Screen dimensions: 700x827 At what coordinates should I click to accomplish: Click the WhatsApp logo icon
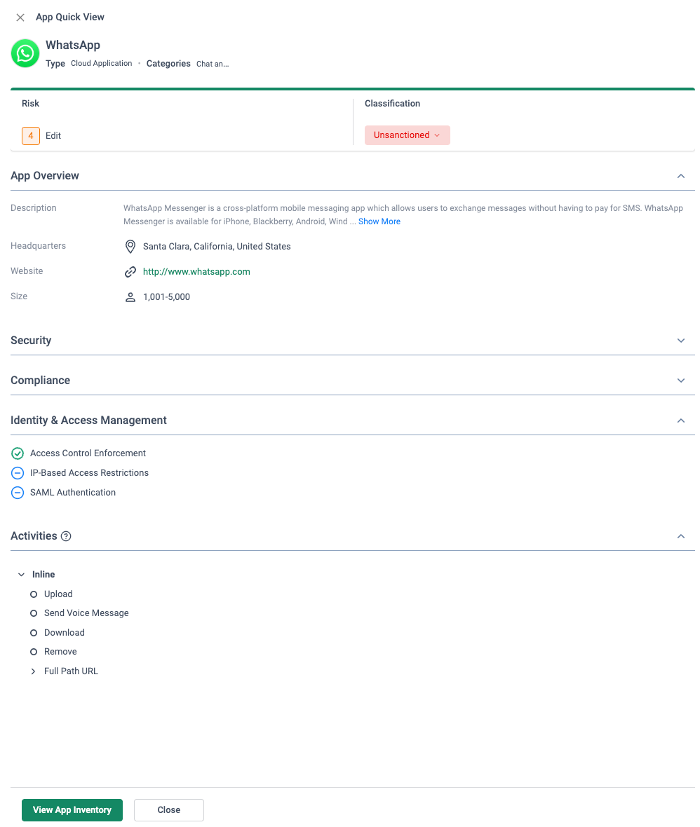25,53
